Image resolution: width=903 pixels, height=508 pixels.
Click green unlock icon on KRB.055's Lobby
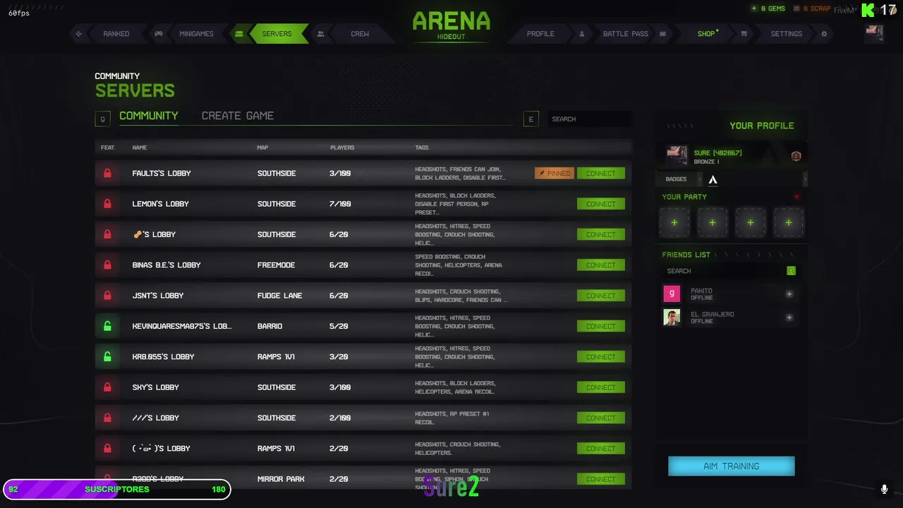click(x=107, y=356)
